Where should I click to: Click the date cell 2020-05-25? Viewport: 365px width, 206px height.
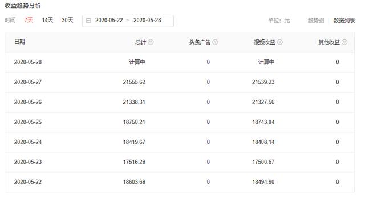[x=28, y=122]
